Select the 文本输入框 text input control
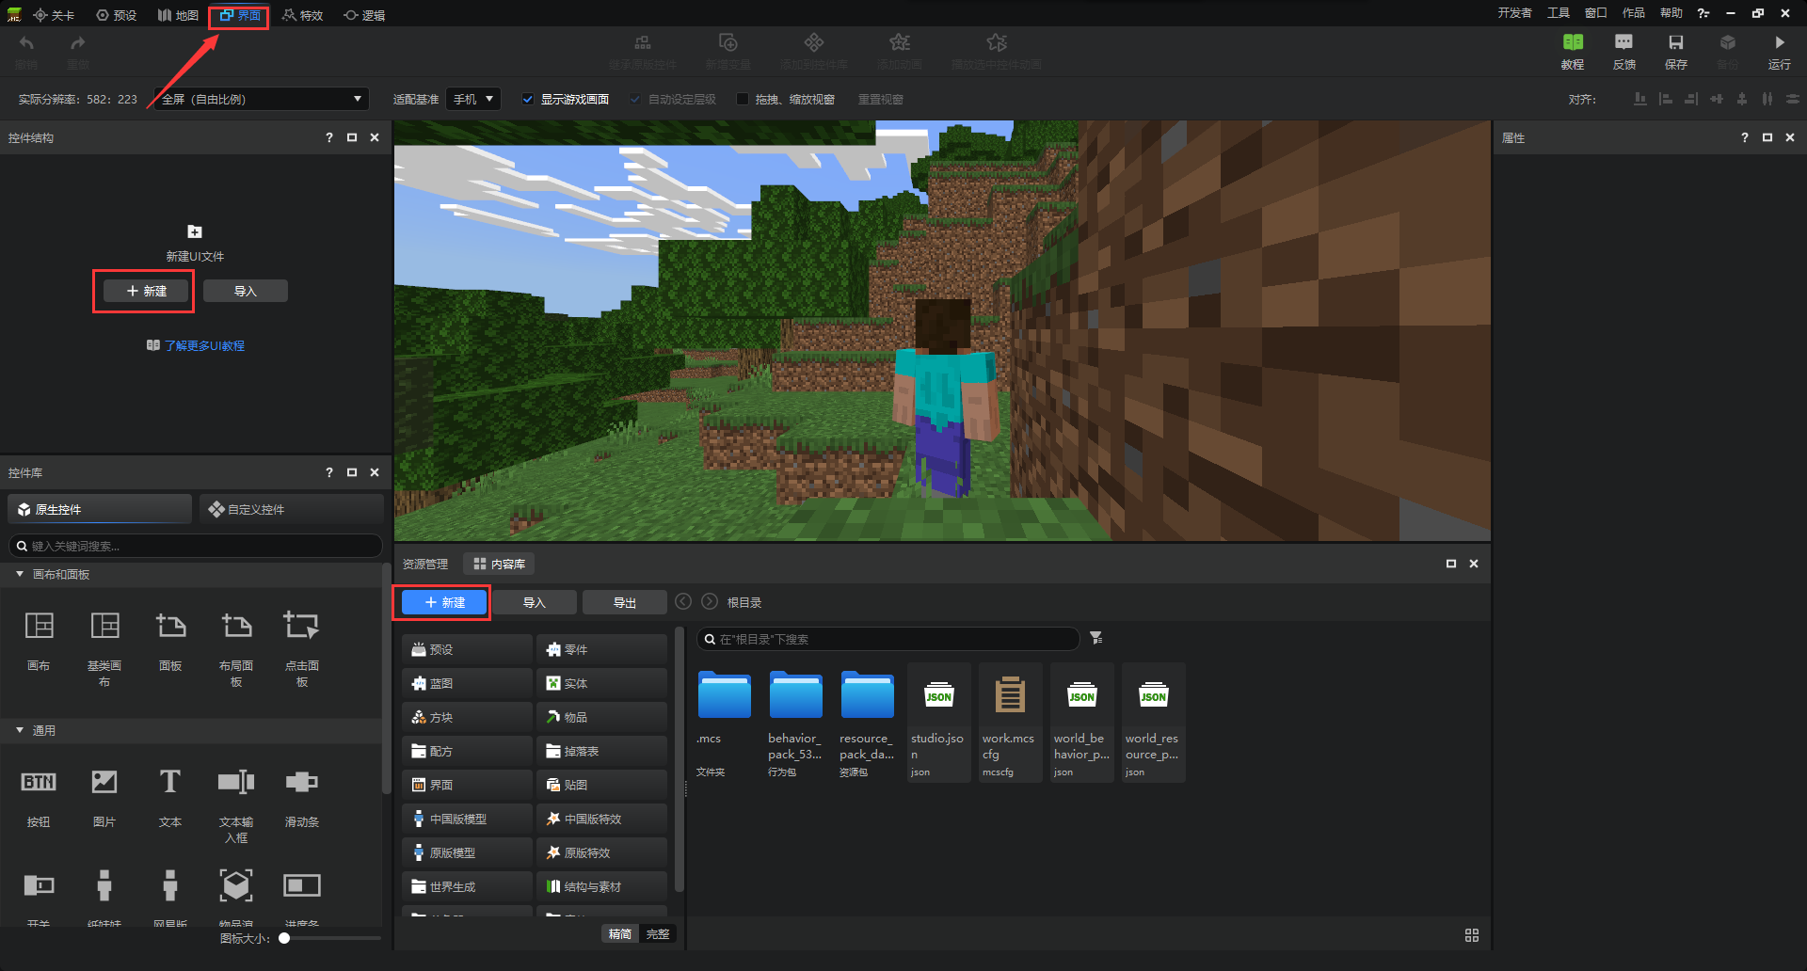Viewport: 1807px width, 971px height. tap(236, 782)
